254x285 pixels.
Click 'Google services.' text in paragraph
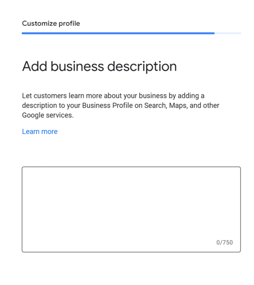pos(48,115)
